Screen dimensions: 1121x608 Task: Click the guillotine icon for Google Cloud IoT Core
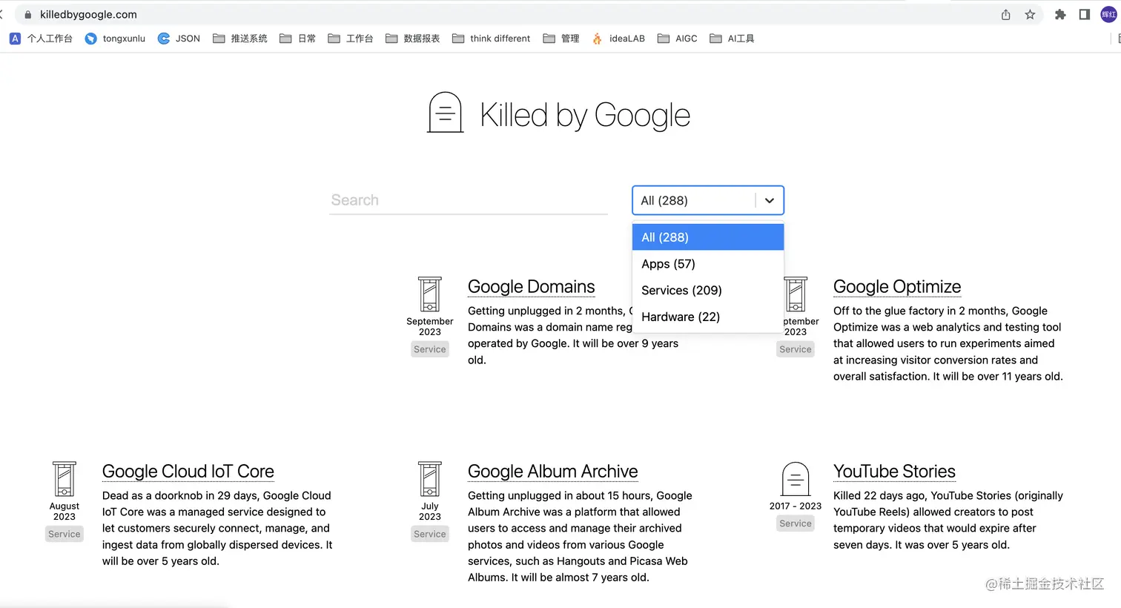pos(65,479)
